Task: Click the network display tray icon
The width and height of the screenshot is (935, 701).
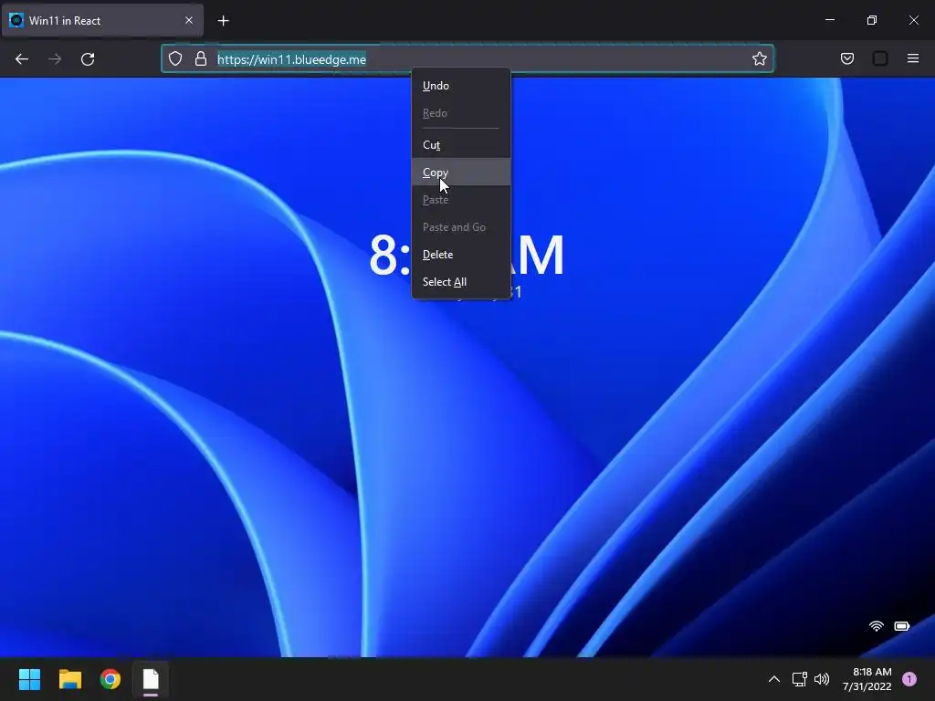Action: 799,679
